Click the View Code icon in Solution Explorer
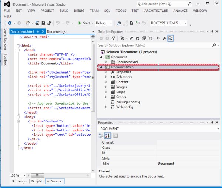 click(158, 38)
